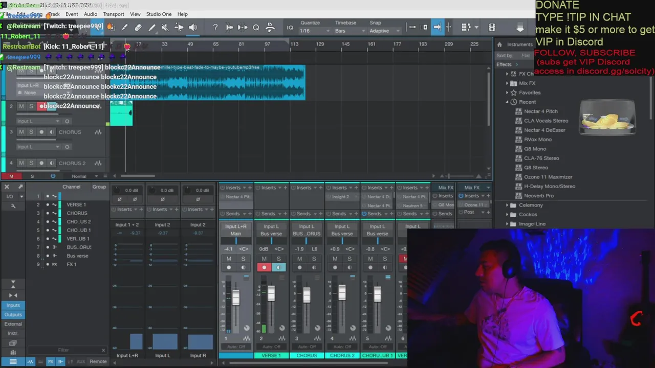Select Ozone 11 Maximizer plugin
655x368 pixels.
pyautogui.click(x=548, y=177)
